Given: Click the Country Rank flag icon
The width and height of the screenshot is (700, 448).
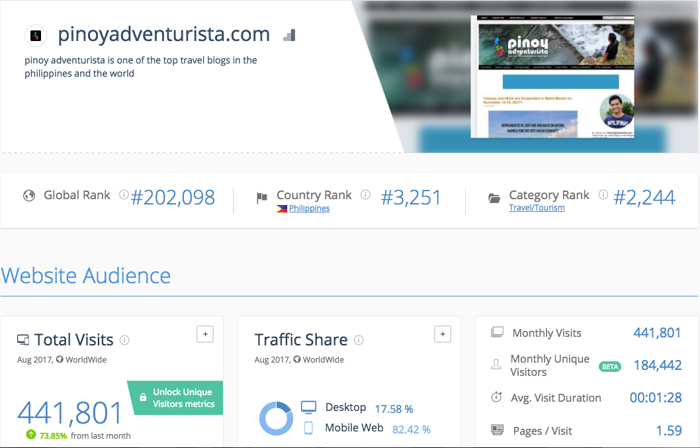Looking at the screenshot, I should (x=261, y=197).
